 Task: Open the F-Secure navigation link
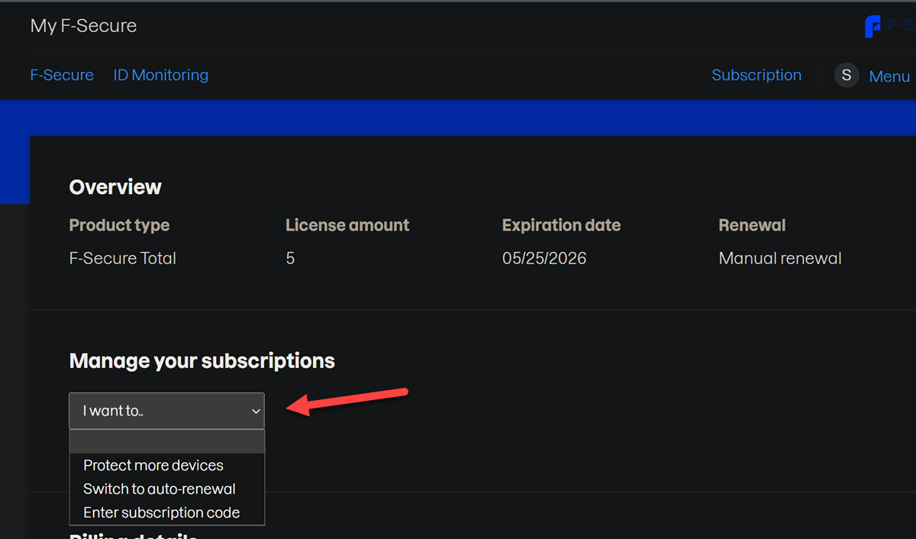pyautogui.click(x=62, y=75)
